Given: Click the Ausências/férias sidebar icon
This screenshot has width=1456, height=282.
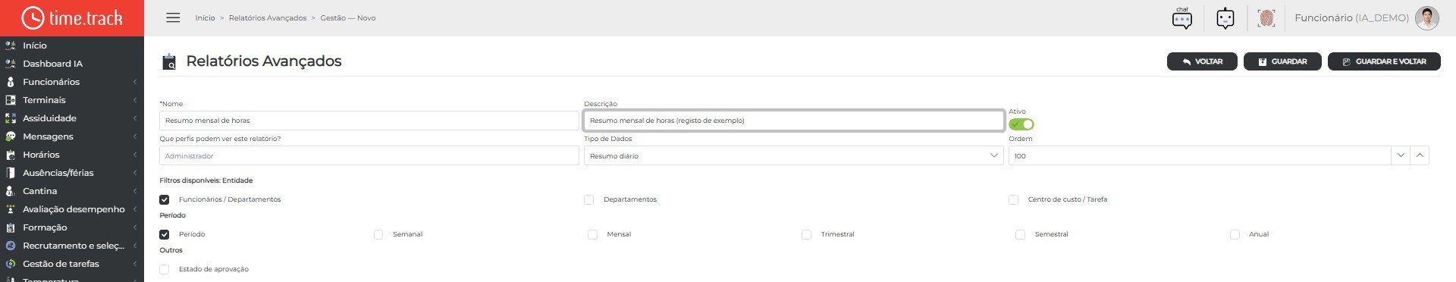Looking at the screenshot, I should (x=11, y=173).
